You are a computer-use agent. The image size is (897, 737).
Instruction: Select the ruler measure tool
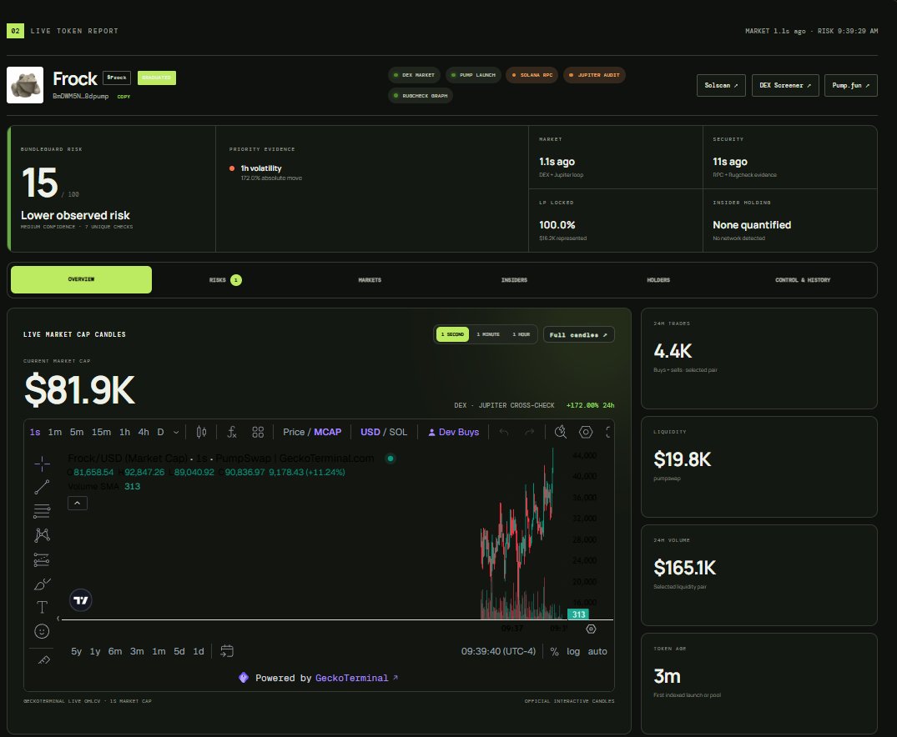(x=44, y=659)
